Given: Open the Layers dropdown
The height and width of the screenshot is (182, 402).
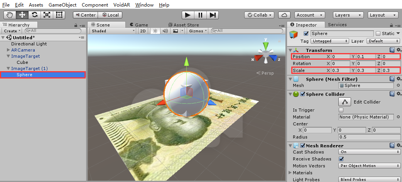Looking at the screenshot, I should point(348,15).
